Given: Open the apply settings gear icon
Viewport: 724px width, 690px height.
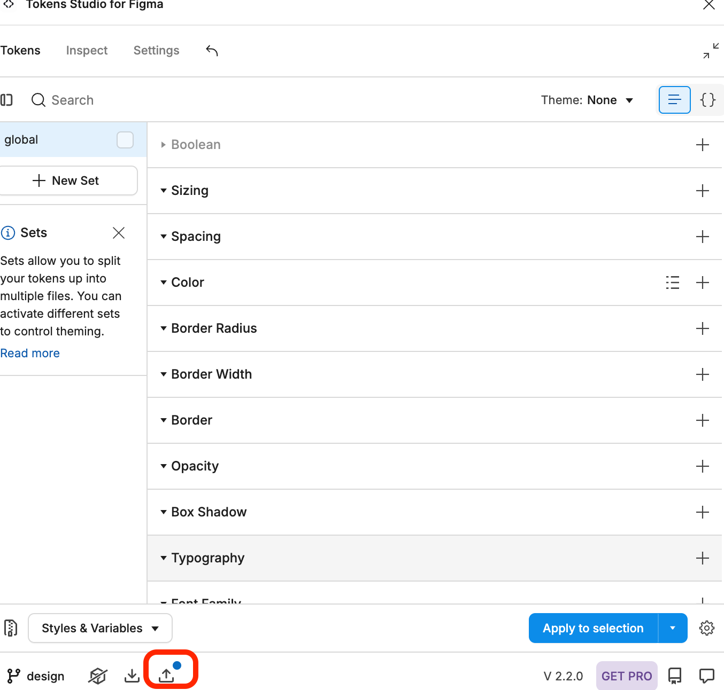Looking at the screenshot, I should [x=707, y=628].
